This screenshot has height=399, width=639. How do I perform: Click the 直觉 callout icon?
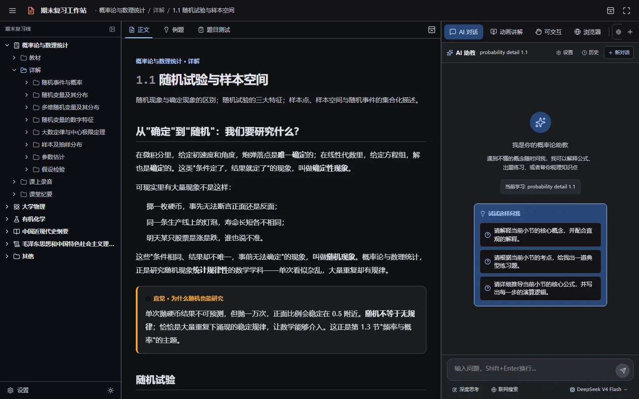[x=148, y=299]
